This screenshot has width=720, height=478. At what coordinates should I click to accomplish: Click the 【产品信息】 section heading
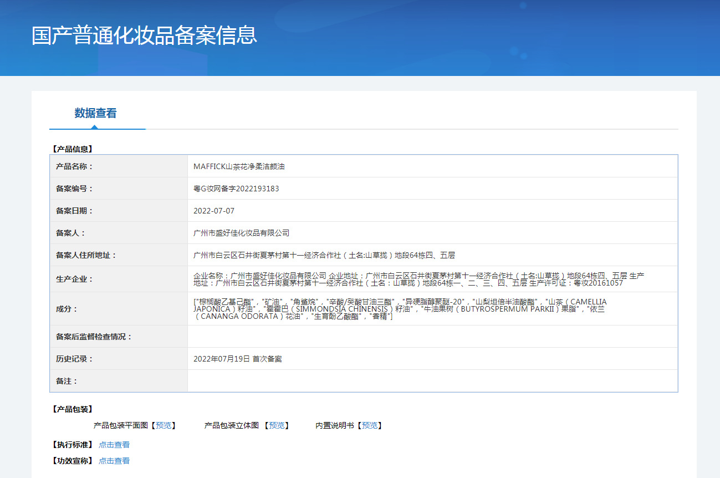coord(72,149)
